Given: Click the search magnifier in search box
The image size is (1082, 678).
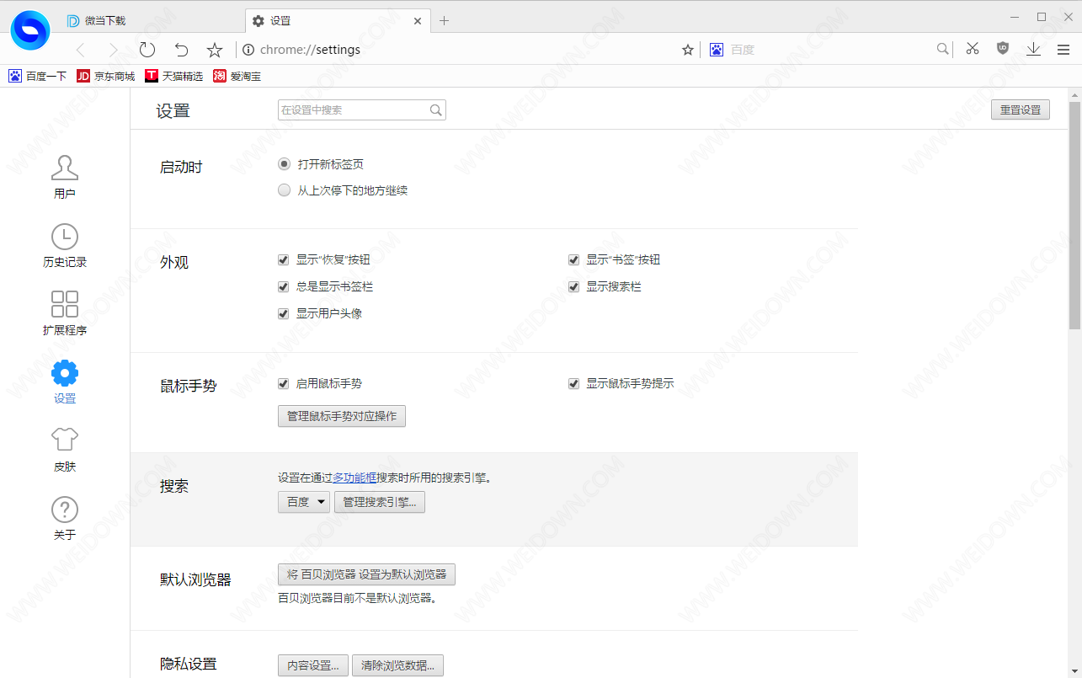Looking at the screenshot, I should point(943,50).
